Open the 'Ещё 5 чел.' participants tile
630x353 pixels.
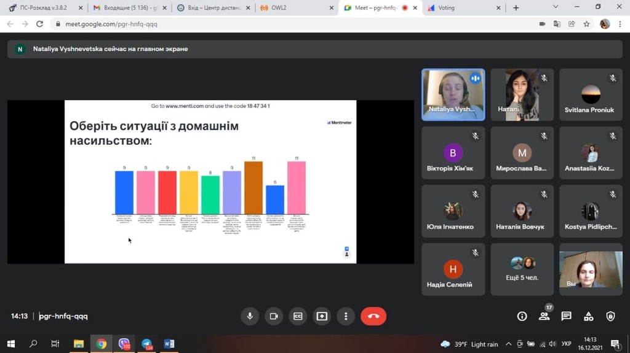pos(522,269)
